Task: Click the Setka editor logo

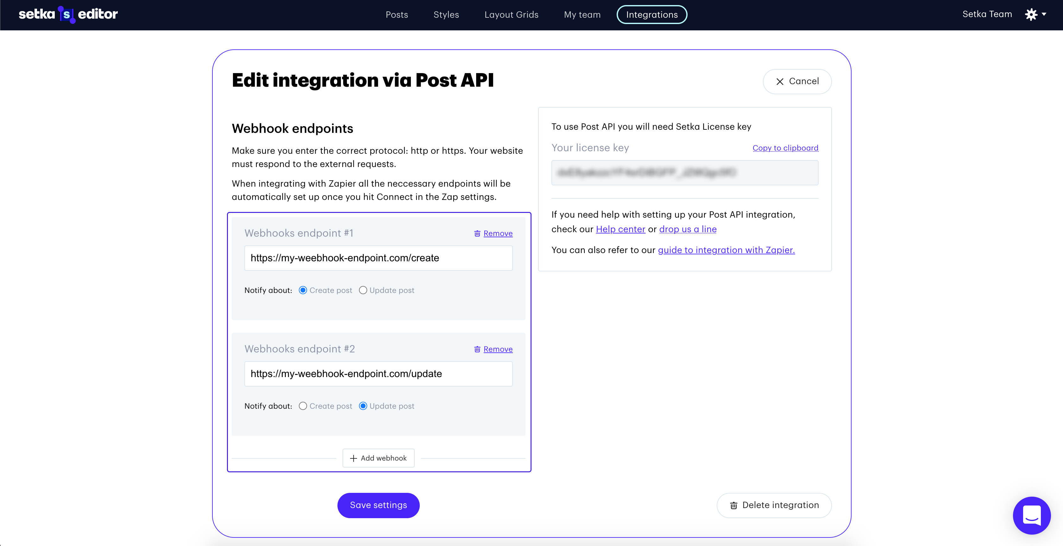Action: pyautogui.click(x=68, y=14)
